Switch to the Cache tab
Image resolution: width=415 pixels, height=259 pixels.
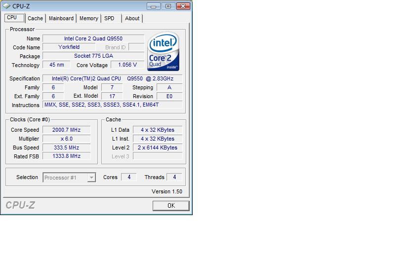click(35, 18)
